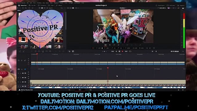Toggle the timeline camera lock icon
The height and width of the screenshot is (111, 197).
[x=18, y=69]
